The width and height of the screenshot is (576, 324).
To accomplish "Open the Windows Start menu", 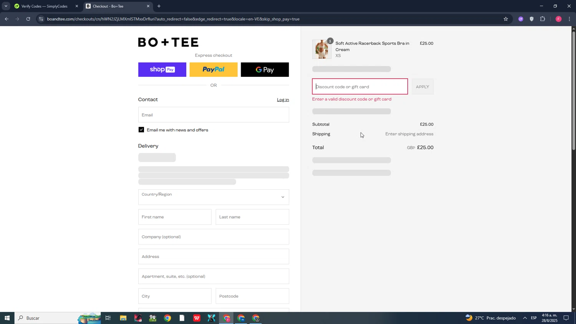I will point(7,318).
